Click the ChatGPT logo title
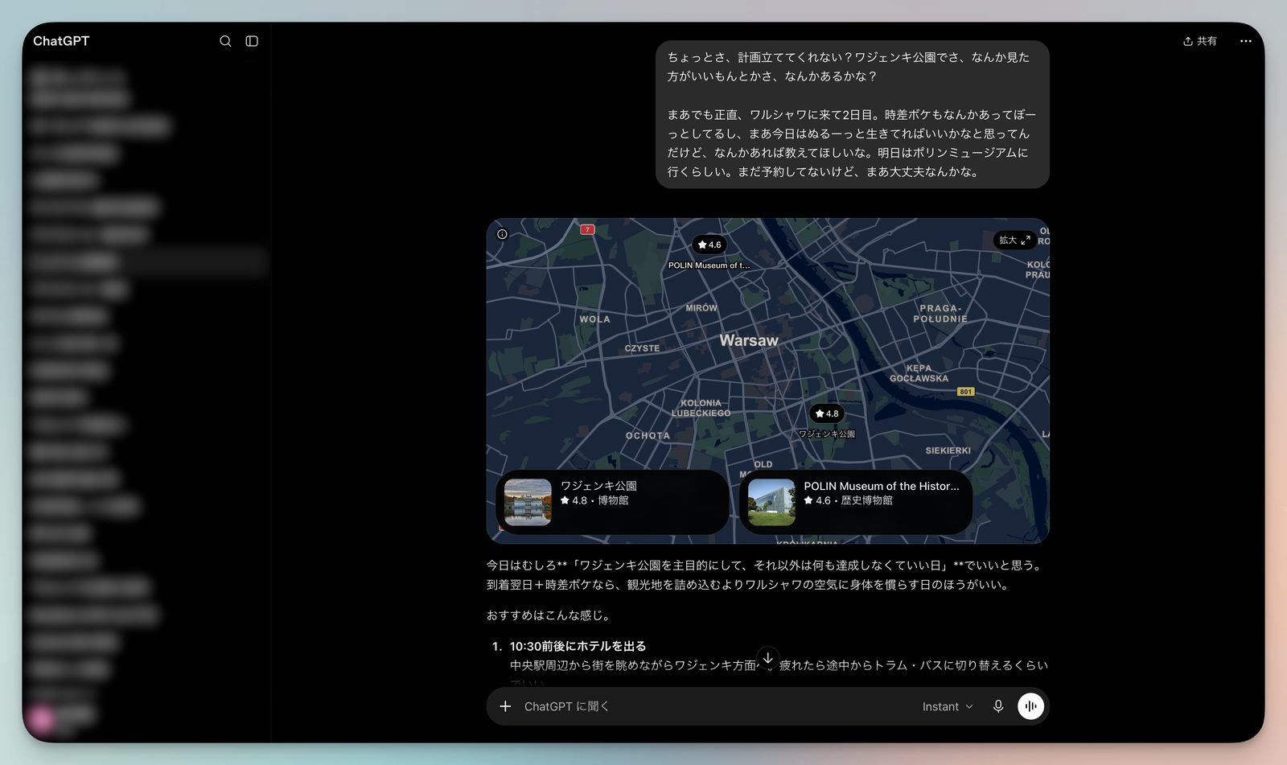Screen dimensions: 1287x765 (x=61, y=41)
